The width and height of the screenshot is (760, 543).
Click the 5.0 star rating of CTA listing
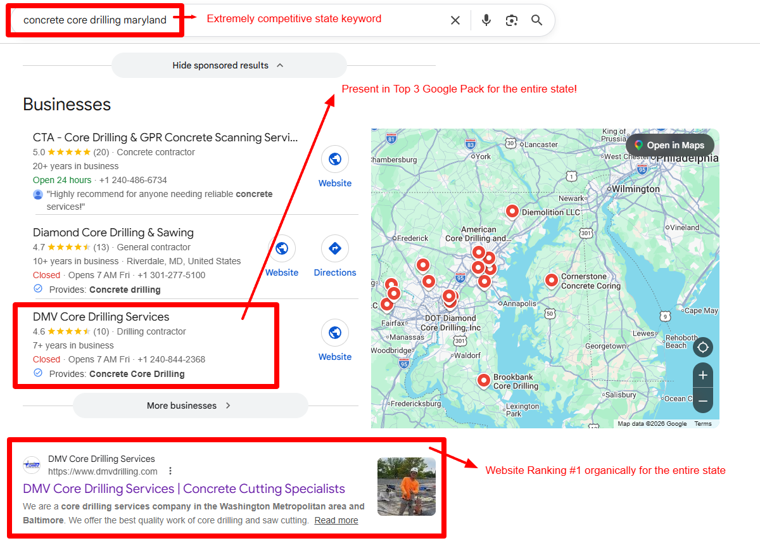[x=62, y=152]
